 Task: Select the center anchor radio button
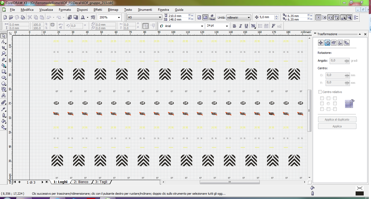[328, 104]
